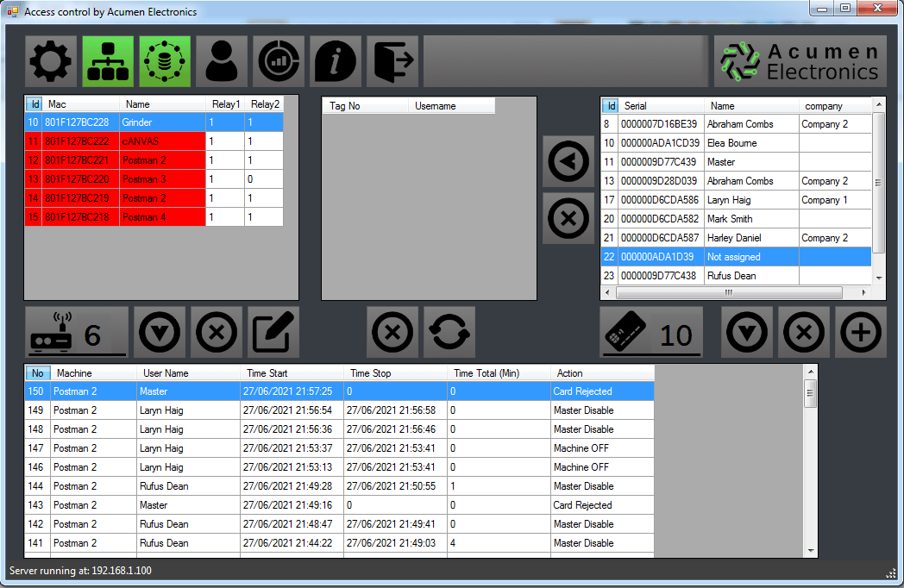Click the info speech bubble icon
This screenshot has width=904, height=588.
[x=336, y=62]
